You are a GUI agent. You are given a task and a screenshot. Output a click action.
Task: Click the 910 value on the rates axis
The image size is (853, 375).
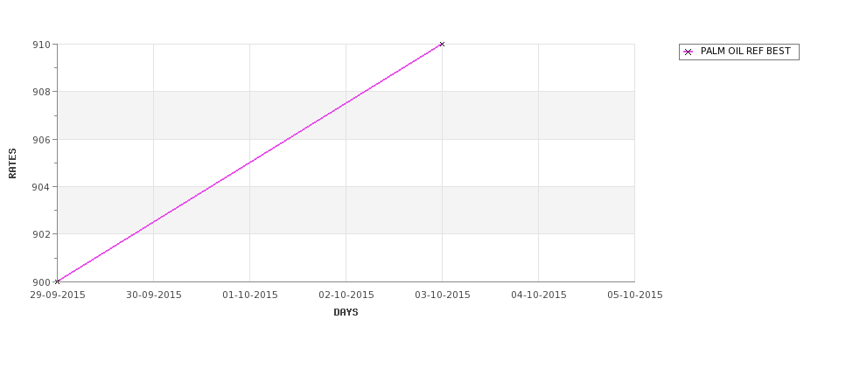(x=42, y=45)
